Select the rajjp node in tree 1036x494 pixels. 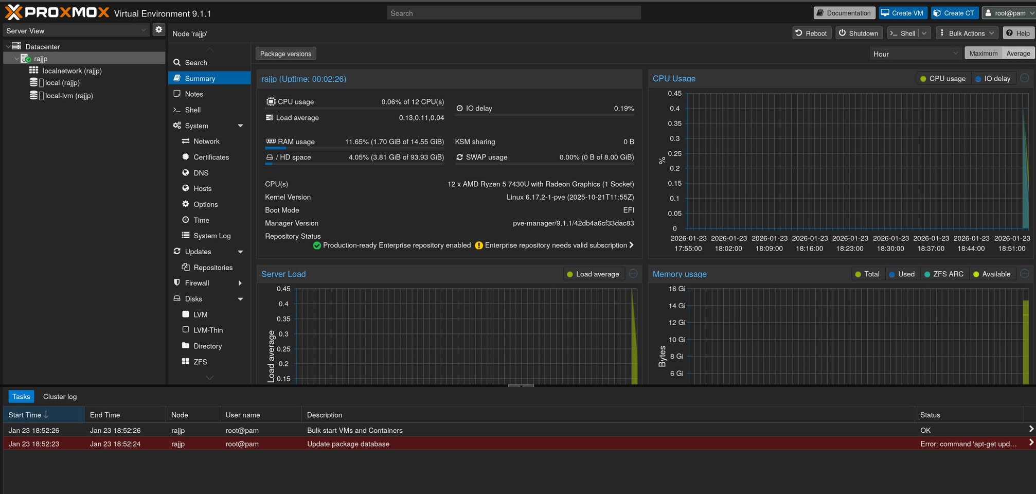(x=41, y=59)
